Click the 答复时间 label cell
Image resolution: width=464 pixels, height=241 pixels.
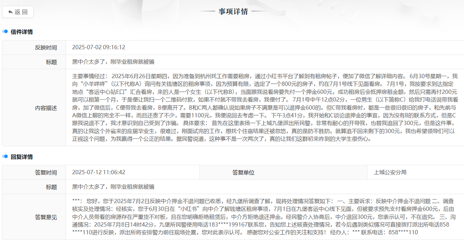(46, 173)
